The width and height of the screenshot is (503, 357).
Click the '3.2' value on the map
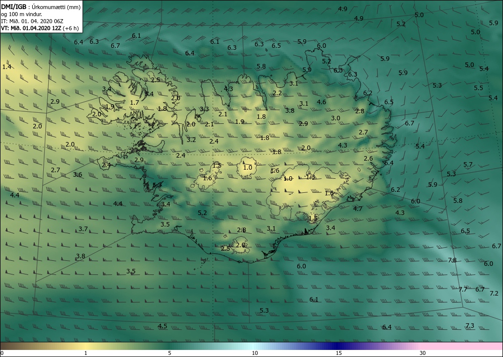pos(191,139)
